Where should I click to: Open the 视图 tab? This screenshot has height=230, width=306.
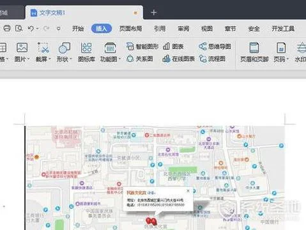point(207,29)
